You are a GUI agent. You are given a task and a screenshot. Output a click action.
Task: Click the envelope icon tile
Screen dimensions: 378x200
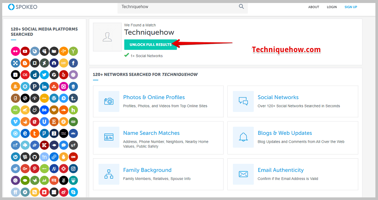[243, 174]
